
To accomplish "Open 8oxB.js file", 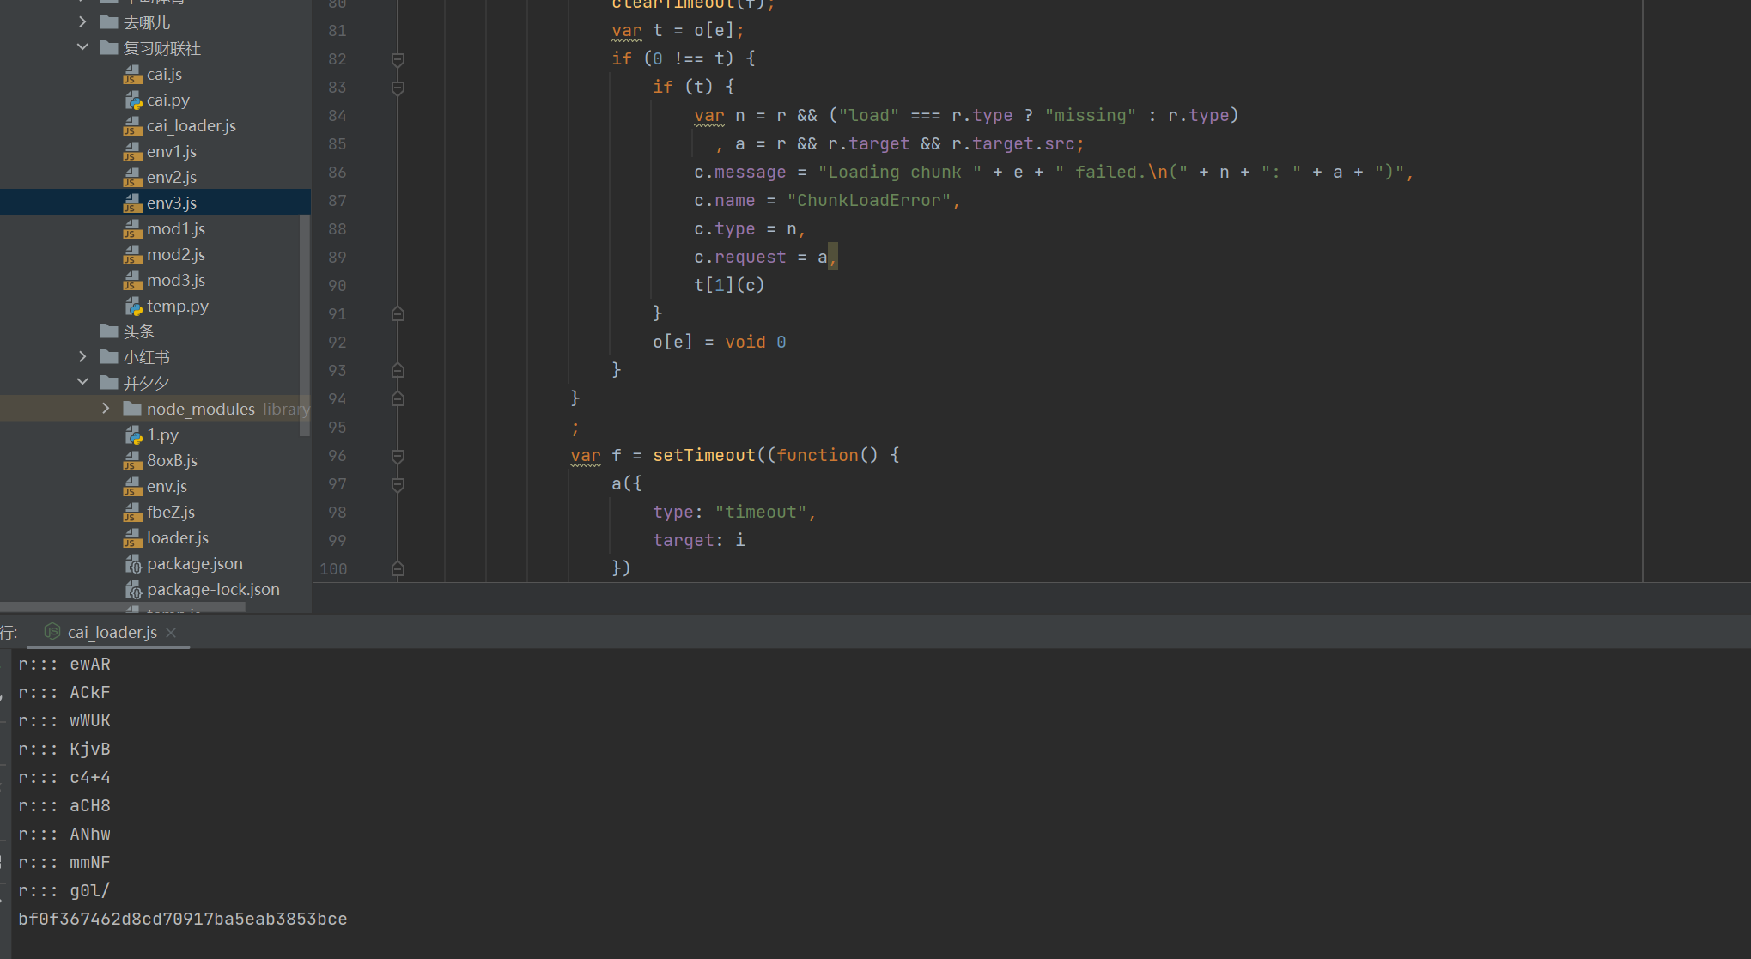I will click(172, 461).
